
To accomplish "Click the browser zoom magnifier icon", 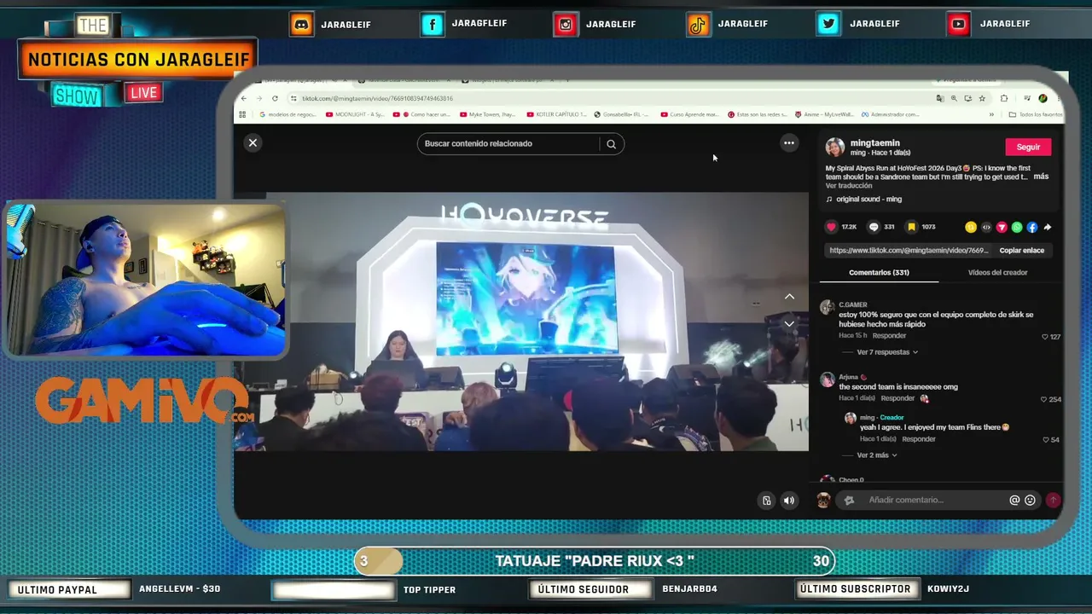I will pyautogui.click(x=954, y=98).
